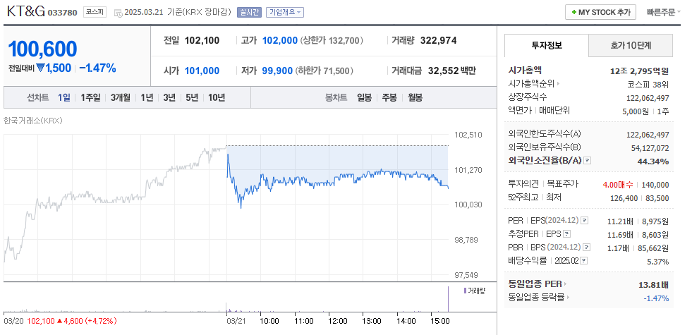This screenshot has height=335, width=692.
Task: Select the 1일 line chart period
Action: 64,97
